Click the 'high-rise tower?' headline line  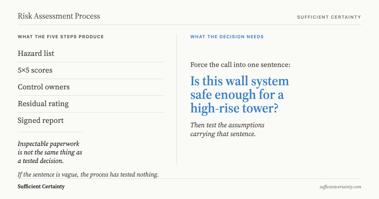click(234, 108)
